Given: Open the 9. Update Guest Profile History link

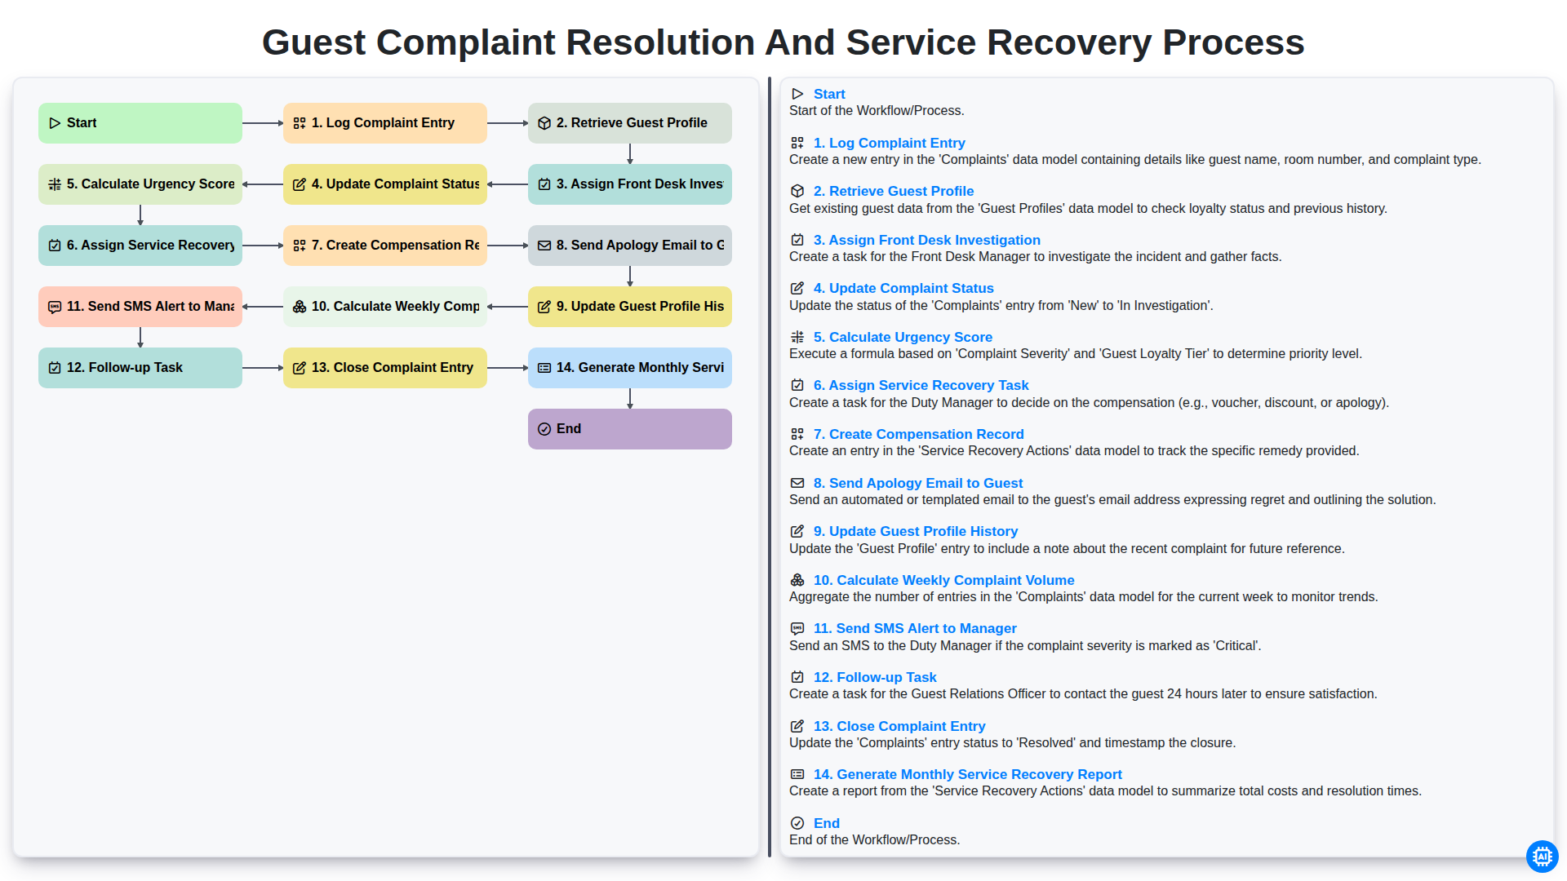Looking at the screenshot, I should point(915,531).
